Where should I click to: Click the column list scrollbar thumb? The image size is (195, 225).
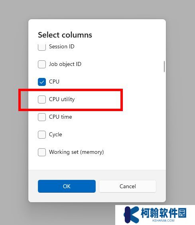pyautogui.click(x=164, y=66)
